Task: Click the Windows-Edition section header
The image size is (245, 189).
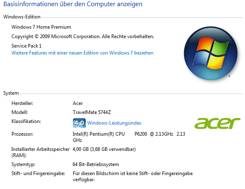Action: pos(22,17)
